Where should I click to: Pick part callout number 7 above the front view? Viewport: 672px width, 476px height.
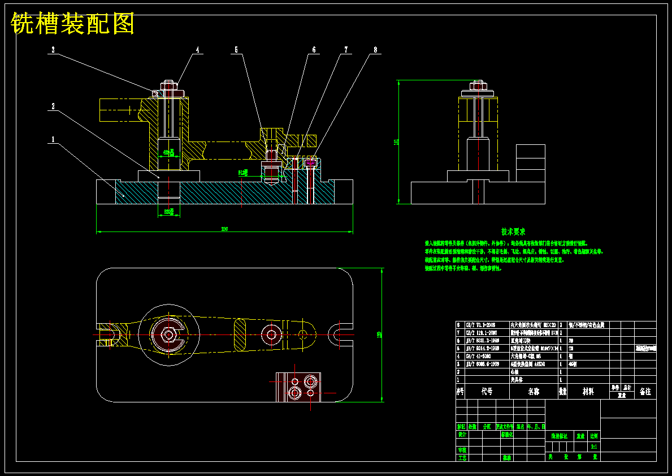[x=346, y=50]
